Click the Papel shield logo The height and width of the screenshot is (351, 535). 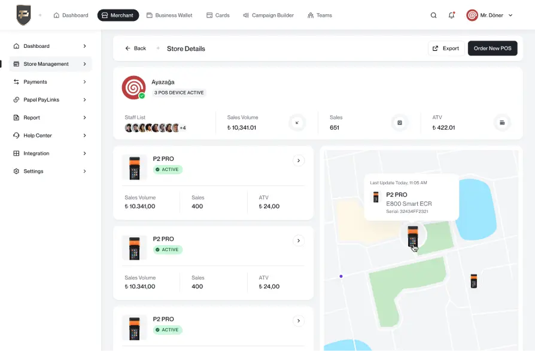pyautogui.click(x=23, y=15)
